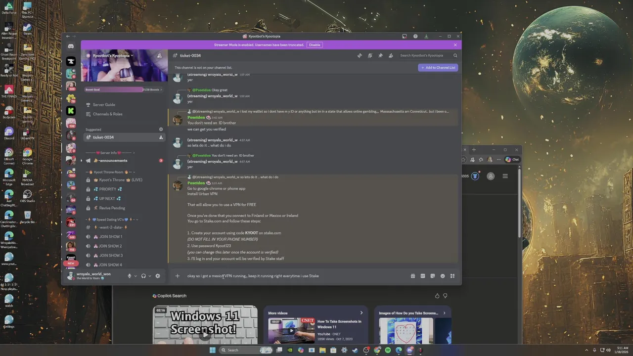Open the Discord inbox icon in title bar
Image resolution: width=633 pixels, height=356 pixels.
(405, 36)
